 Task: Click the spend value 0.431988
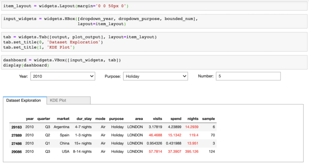tap(174, 143)
